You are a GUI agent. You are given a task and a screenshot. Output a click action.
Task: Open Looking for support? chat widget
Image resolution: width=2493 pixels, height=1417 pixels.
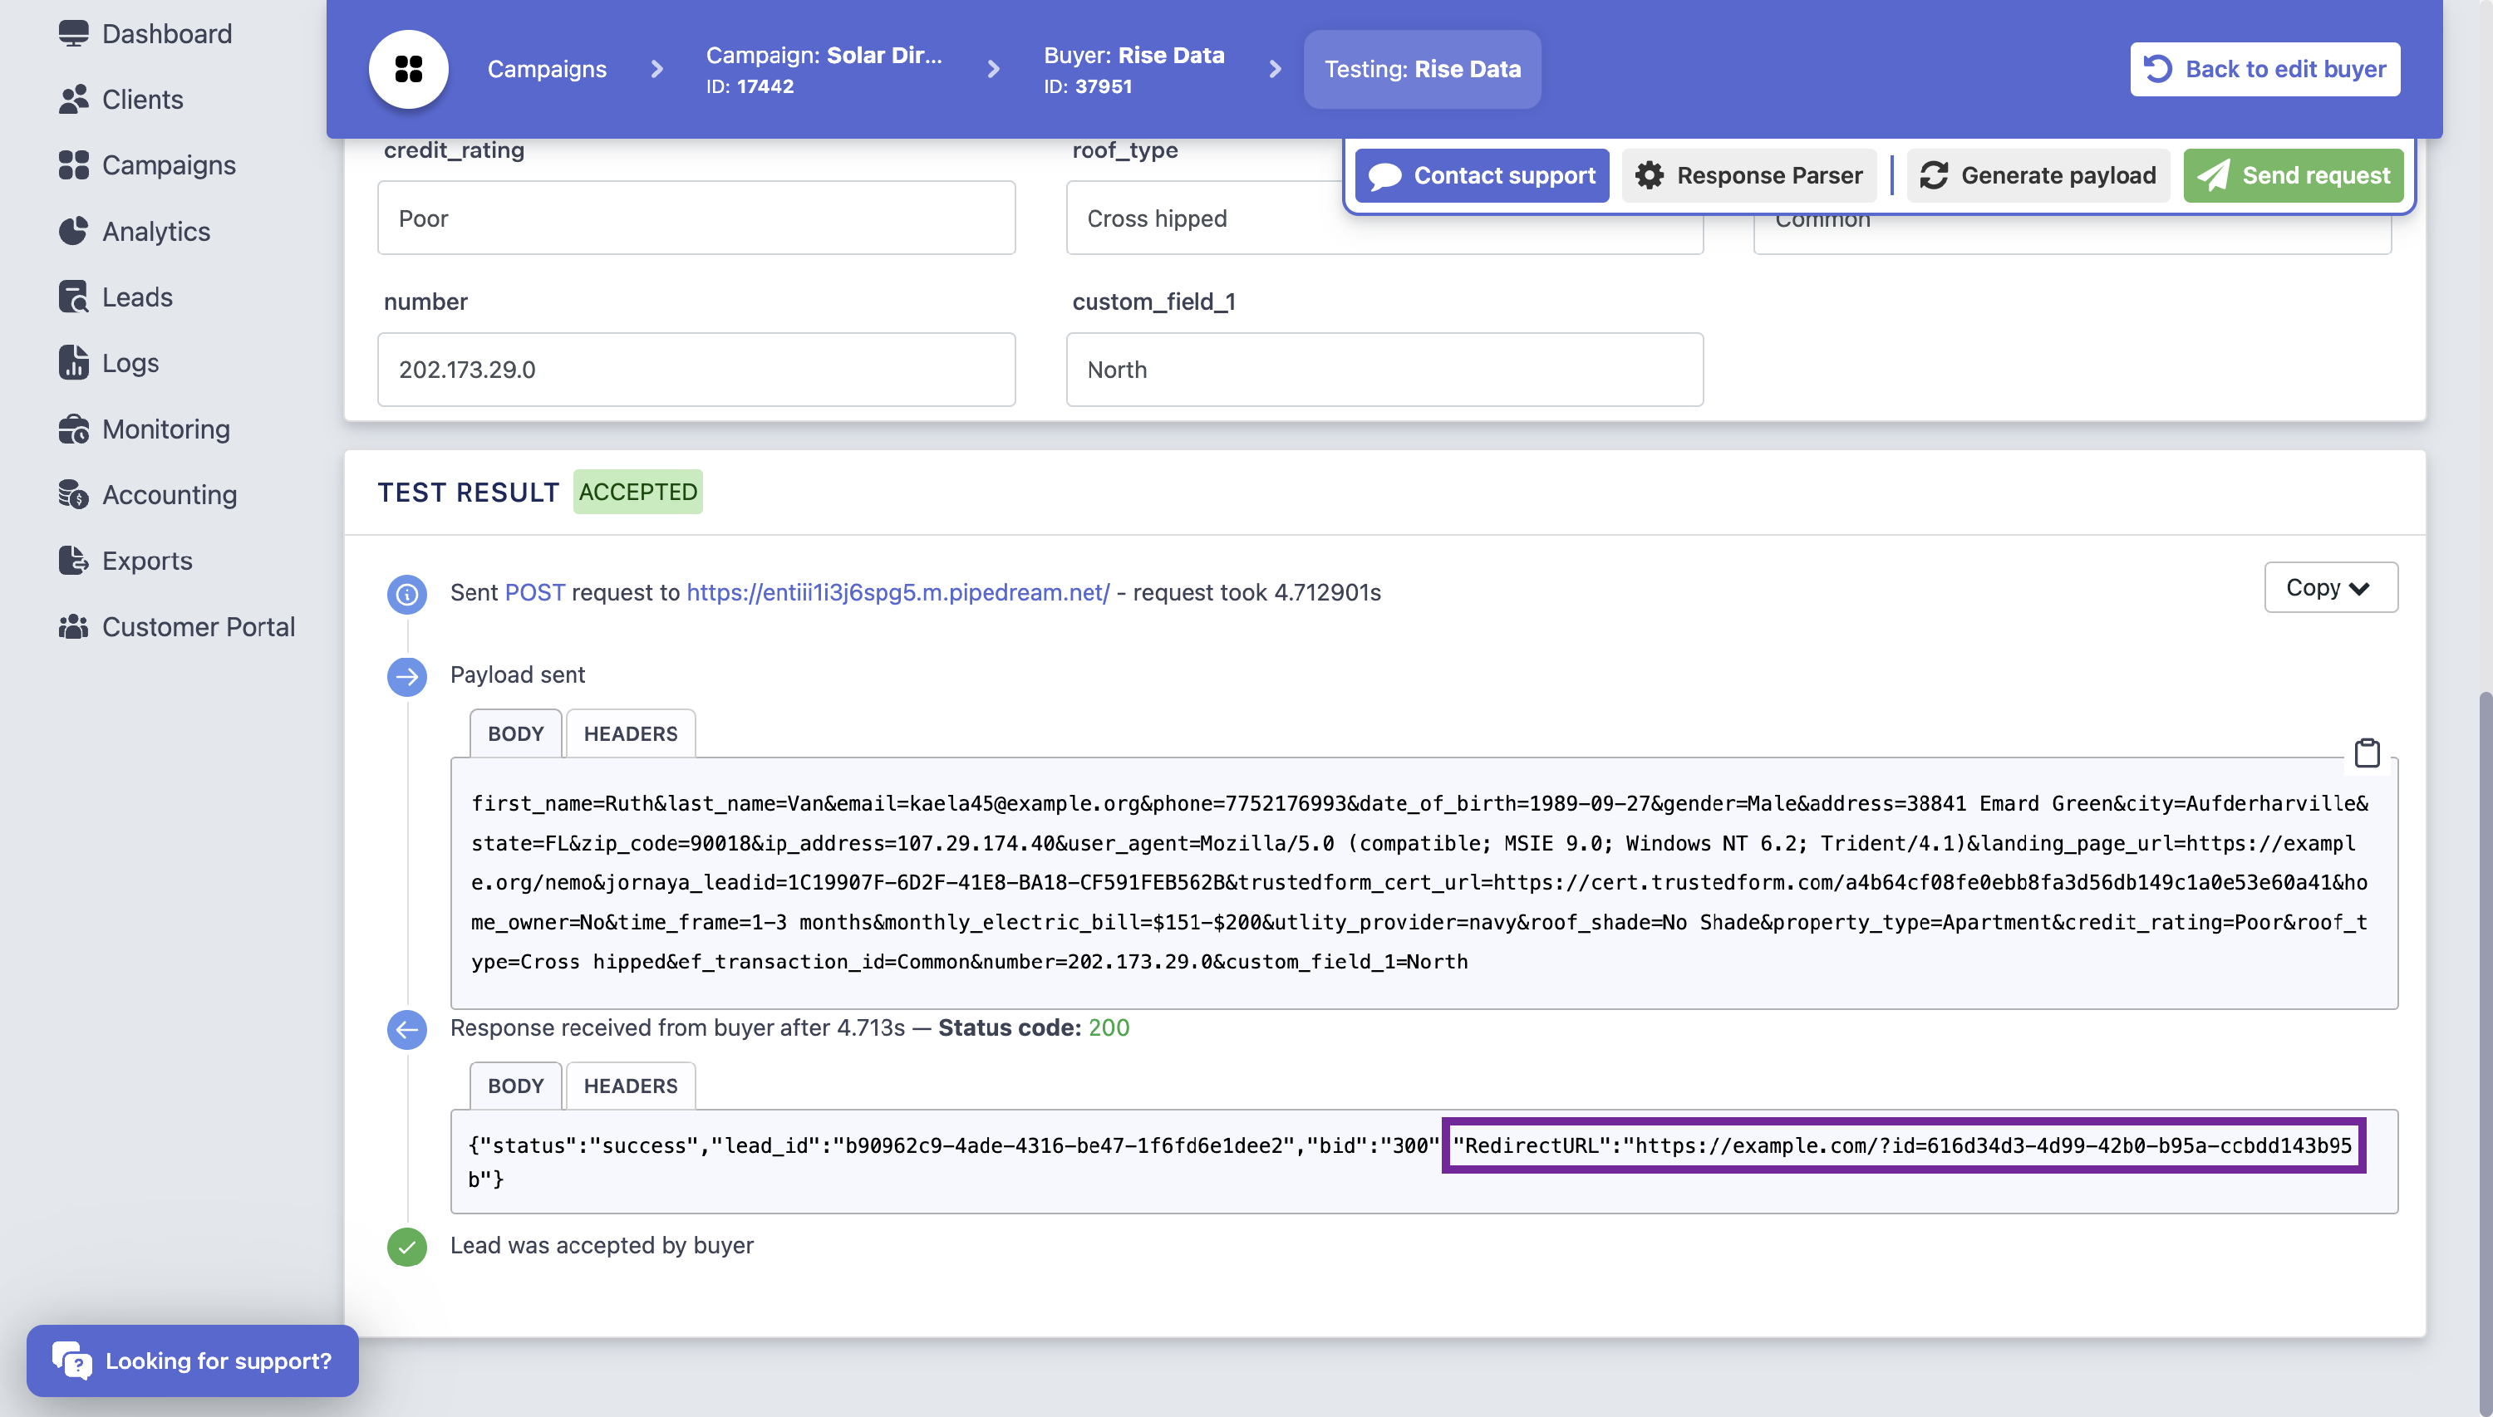click(193, 1361)
